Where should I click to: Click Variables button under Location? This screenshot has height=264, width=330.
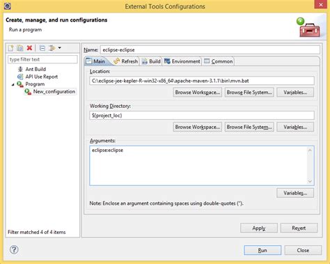pyautogui.click(x=295, y=93)
